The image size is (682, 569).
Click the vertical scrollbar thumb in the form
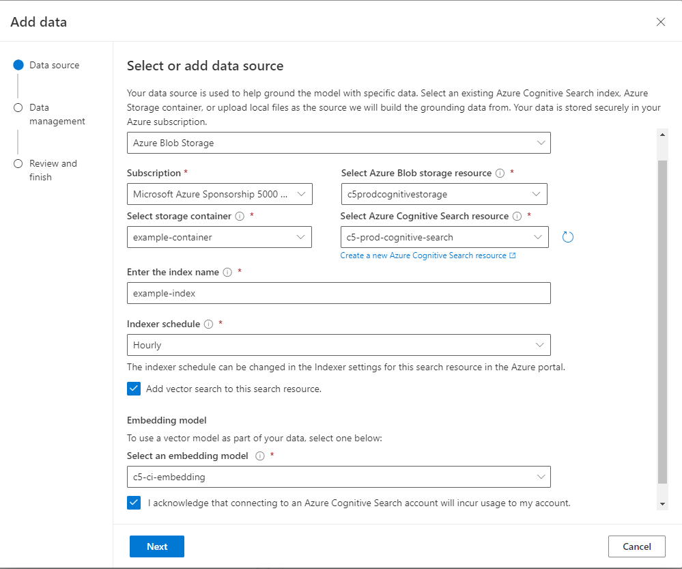(x=662, y=321)
